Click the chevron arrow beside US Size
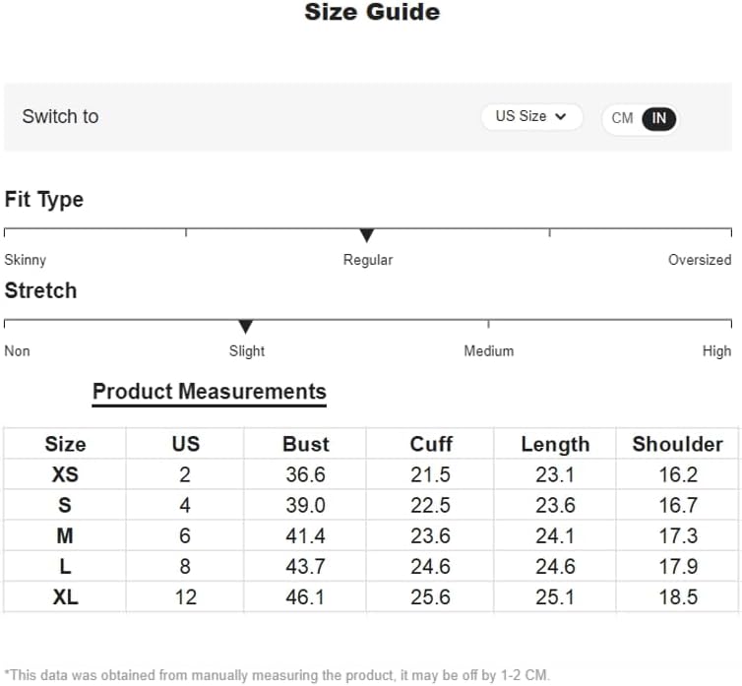The image size is (742, 686). 561,116
